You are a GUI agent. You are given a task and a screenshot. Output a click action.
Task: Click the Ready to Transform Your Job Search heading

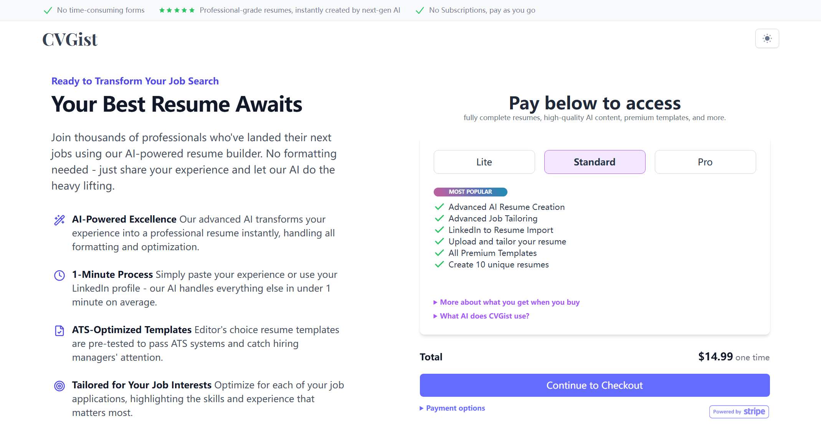tap(135, 81)
